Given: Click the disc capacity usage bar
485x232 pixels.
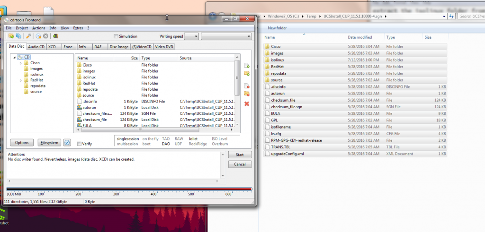Looking at the screenshot, I should tap(129, 189).
